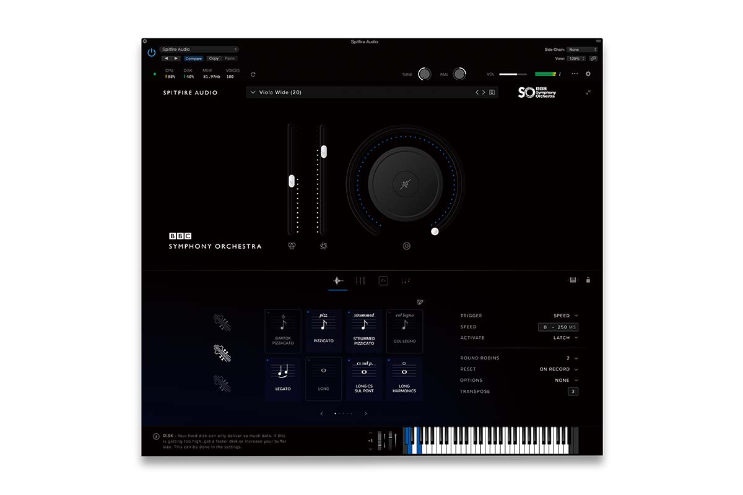743x495 pixels.
Task: Click the dynamics vertical slider handle
Action: point(323,152)
